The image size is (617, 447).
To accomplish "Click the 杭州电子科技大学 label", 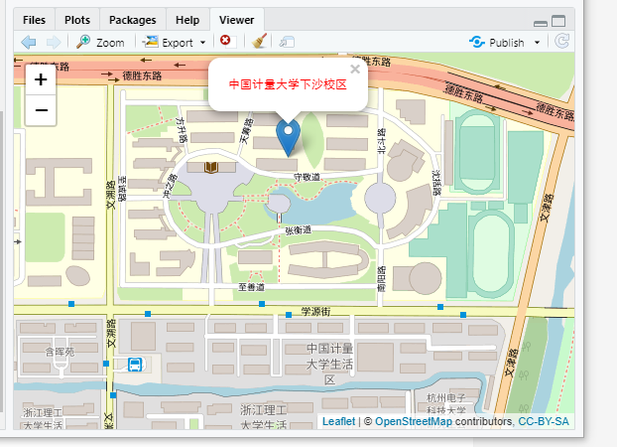I will (445, 403).
